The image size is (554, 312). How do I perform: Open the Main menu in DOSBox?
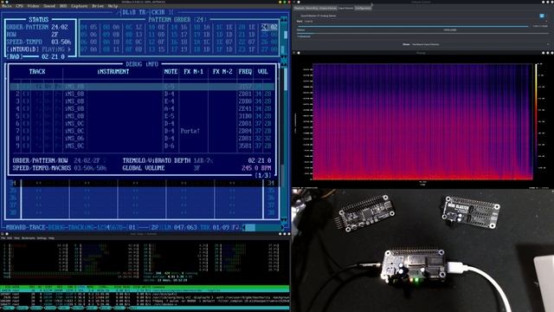point(6,6)
